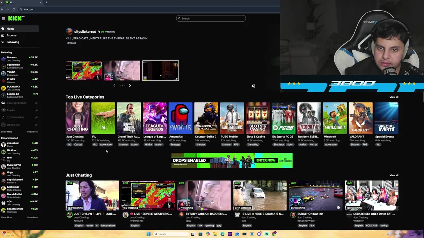Open SpaceMonkee in Recommended list
Screen dimensions: 424x238
19,210
